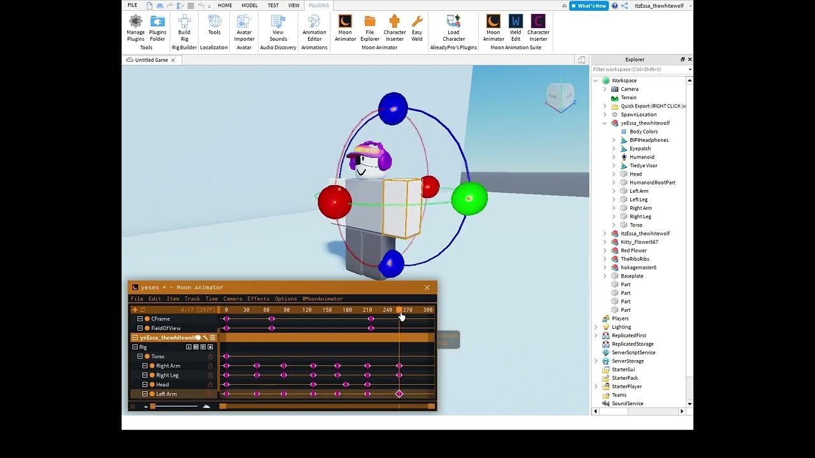Close the Untitled Game tab
Image resolution: width=815 pixels, height=458 pixels.
coord(173,60)
